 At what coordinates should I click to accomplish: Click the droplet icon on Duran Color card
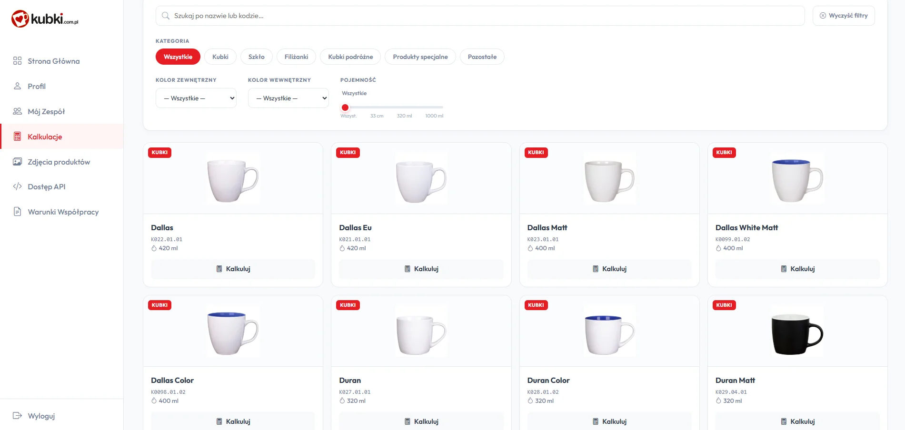point(530,401)
